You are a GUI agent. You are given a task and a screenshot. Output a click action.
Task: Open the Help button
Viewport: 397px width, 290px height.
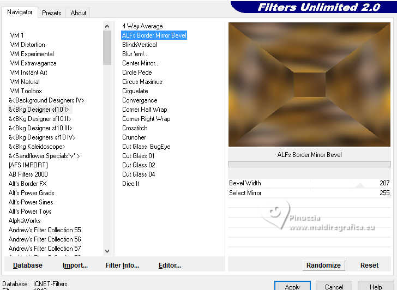tap(376, 286)
